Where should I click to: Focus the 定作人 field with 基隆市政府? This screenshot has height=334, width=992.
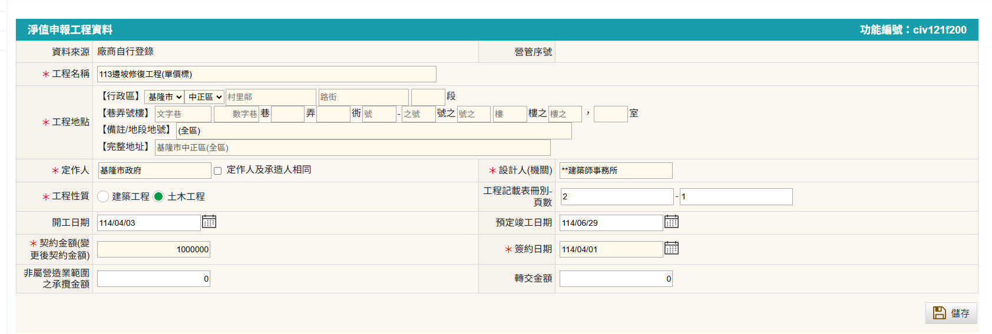[x=154, y=171]
